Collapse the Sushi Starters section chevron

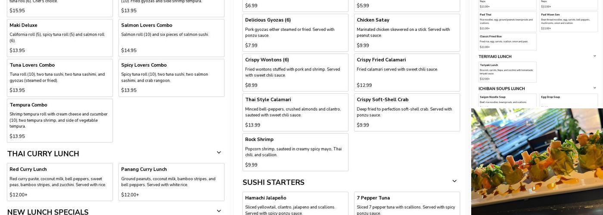454,181
